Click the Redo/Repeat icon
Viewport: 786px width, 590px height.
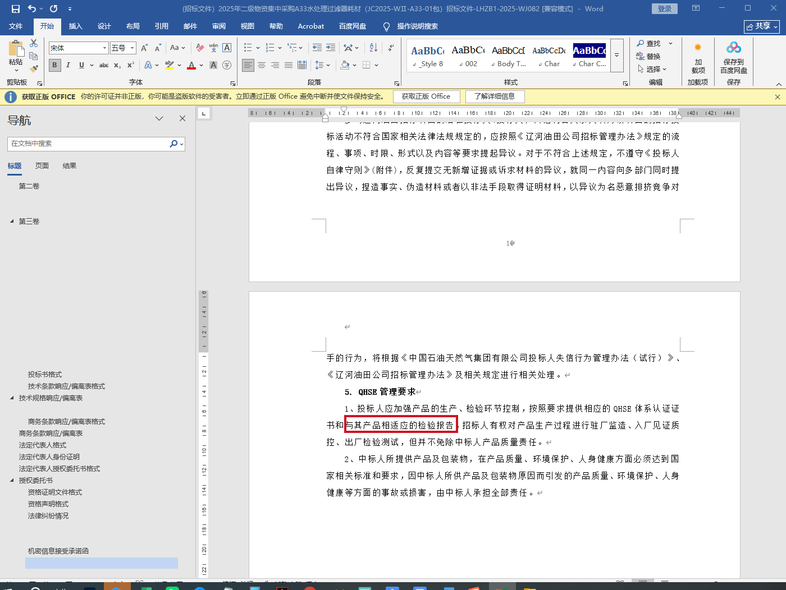[x=54, y=8]
